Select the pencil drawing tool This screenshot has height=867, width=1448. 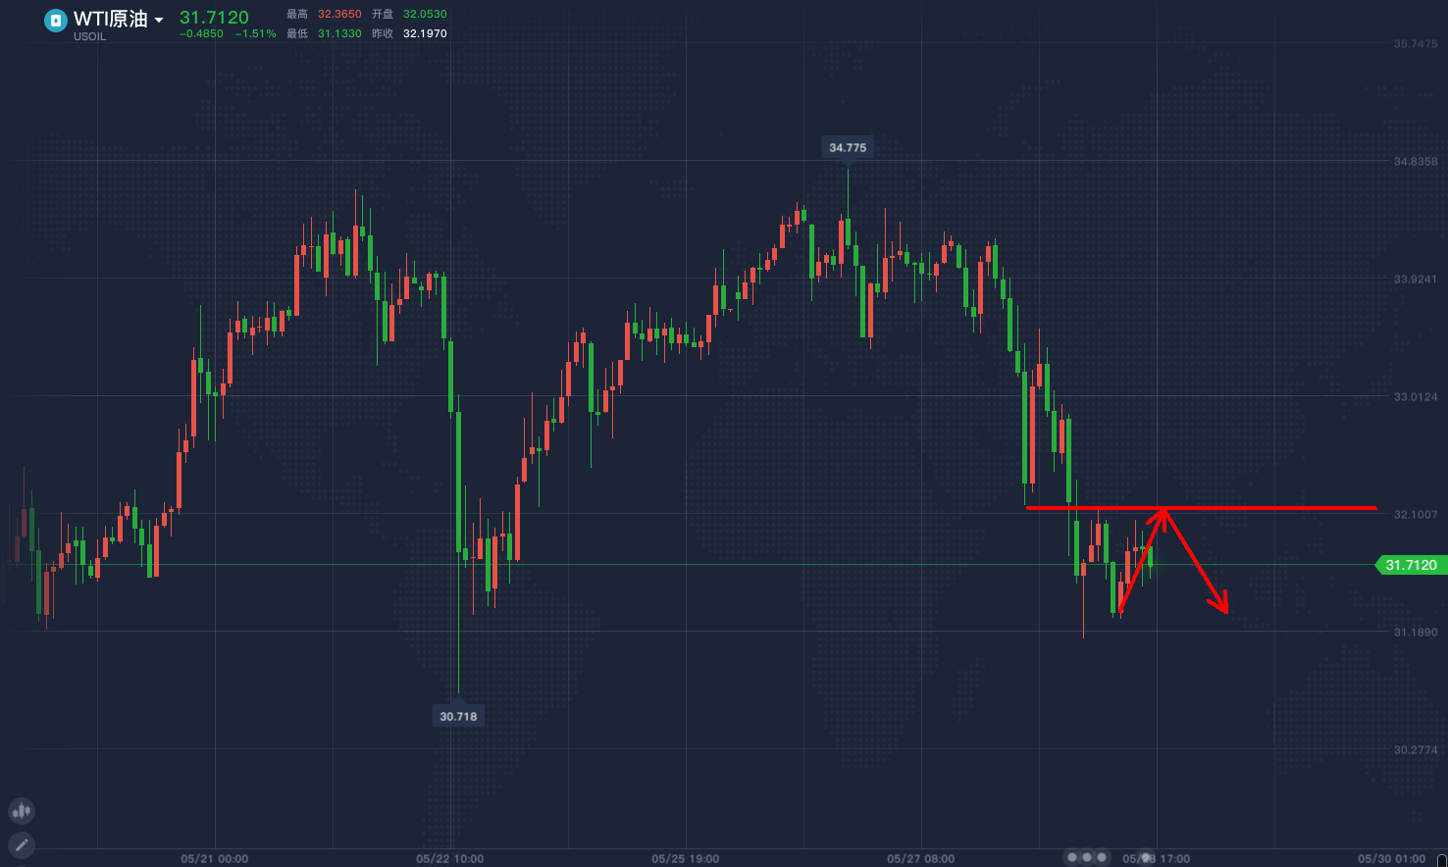click(x=22, y=844)
